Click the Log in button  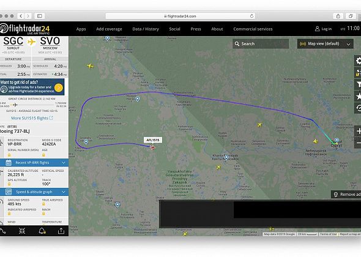point(323,29)
